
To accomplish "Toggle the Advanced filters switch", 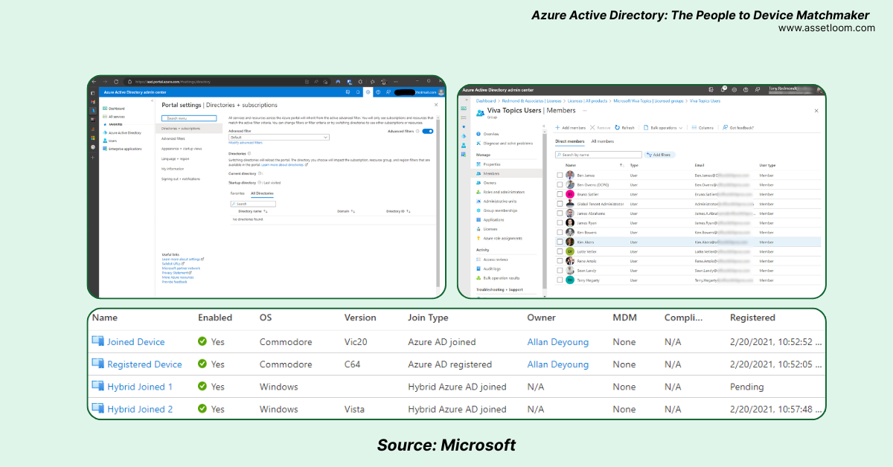I will 427,131.
